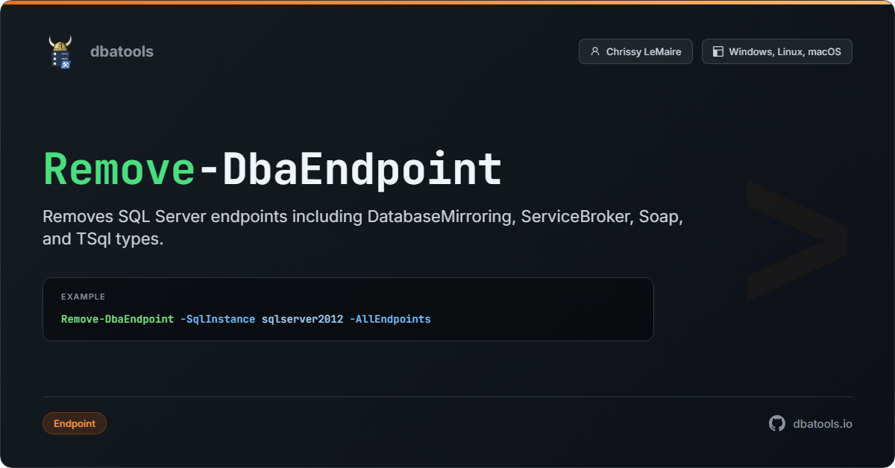Click the Remove-DbaEndpoint heading
The image size is (895, 468).
[272, 169]
